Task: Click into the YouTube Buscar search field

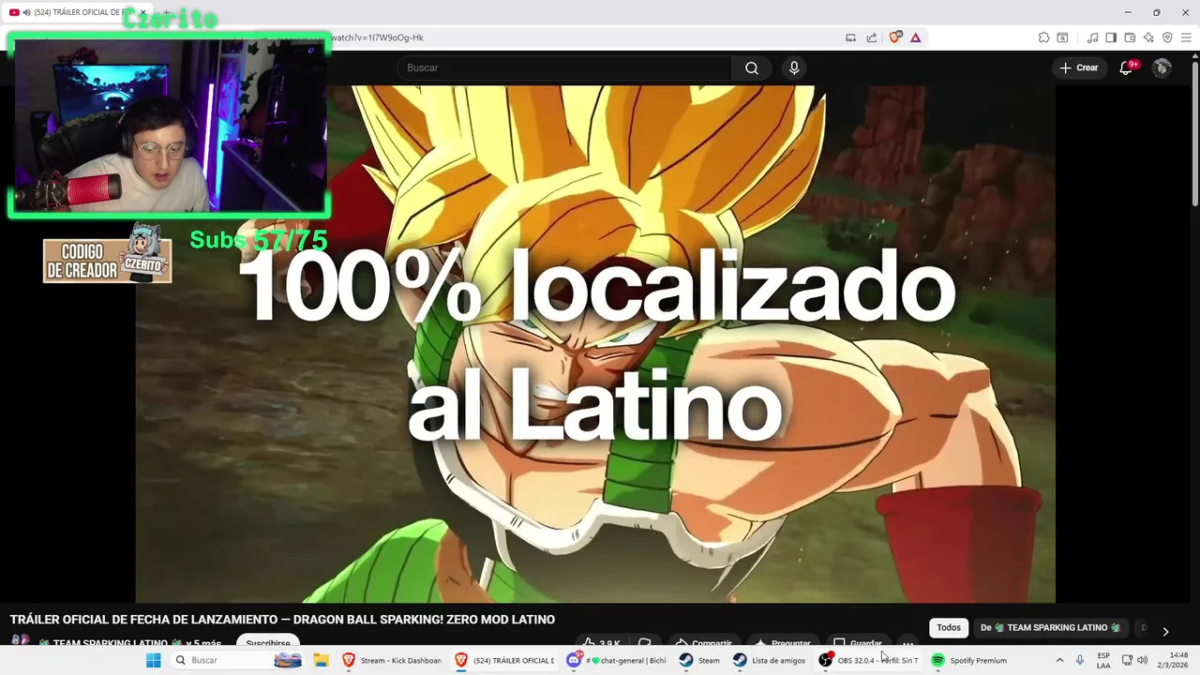Action: click(564, 67)
